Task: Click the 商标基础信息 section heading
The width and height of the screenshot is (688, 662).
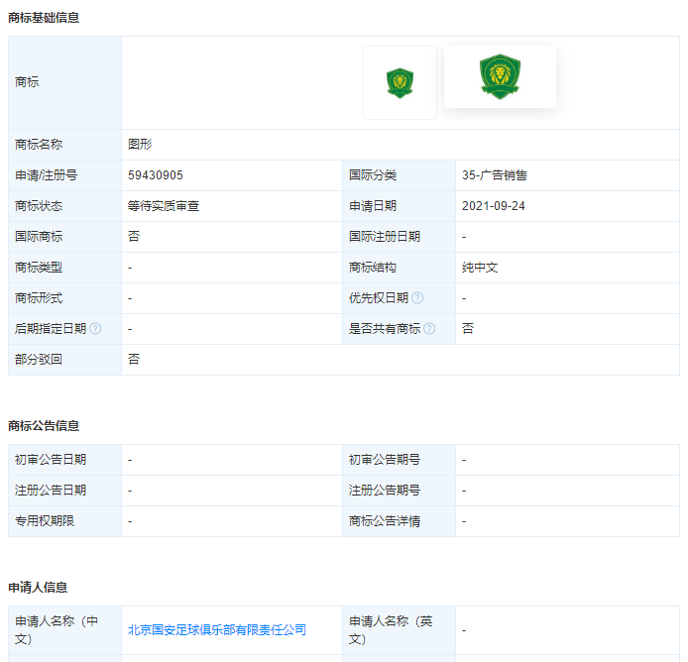Action: pyautogui.click(x=44, y=18)
